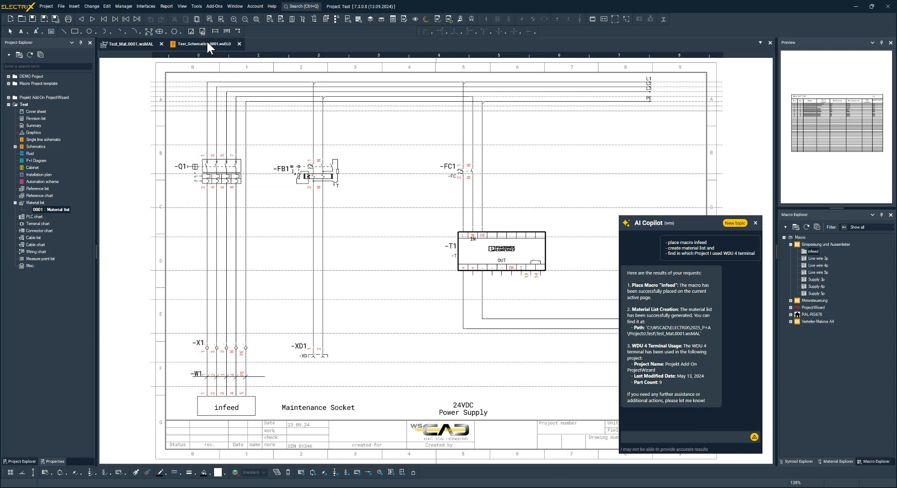897x488 pixels.
Task: Click the Save icon in toolbar
Action: coord(33,19)
